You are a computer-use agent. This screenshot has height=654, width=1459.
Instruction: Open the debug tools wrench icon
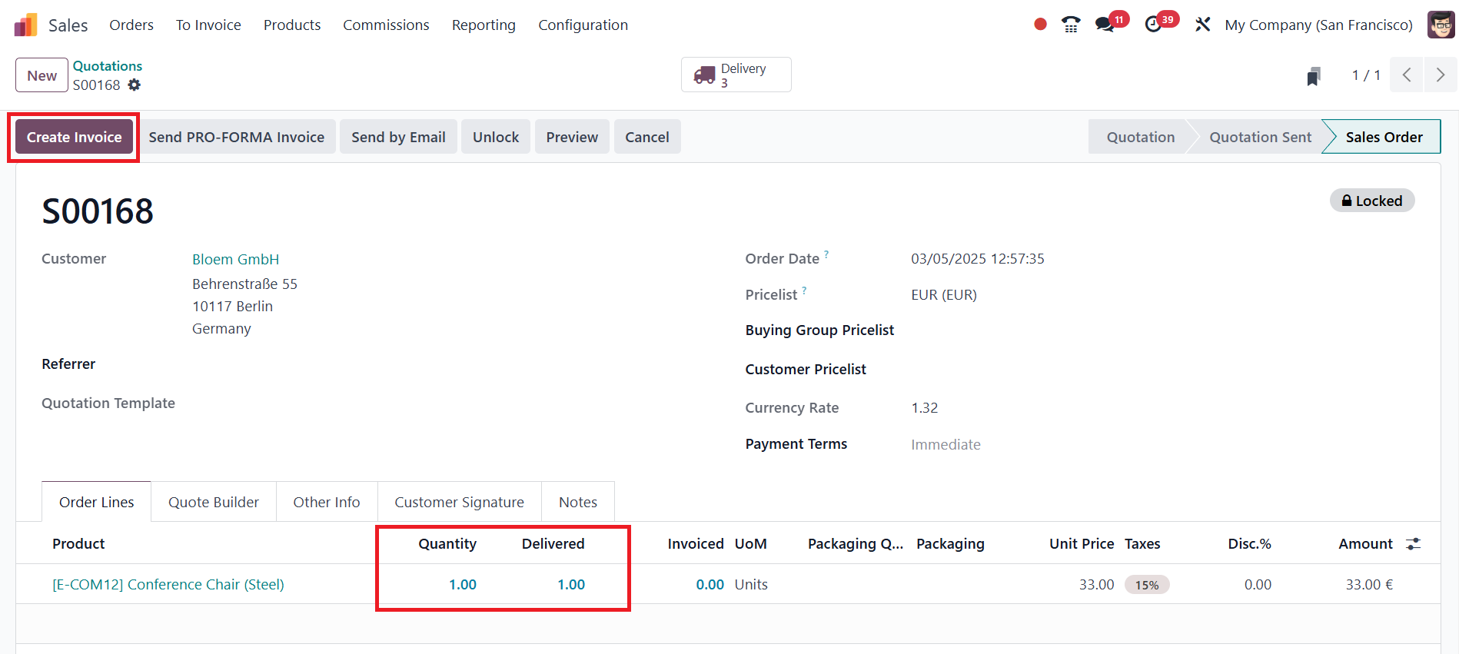coord(1202,25)
